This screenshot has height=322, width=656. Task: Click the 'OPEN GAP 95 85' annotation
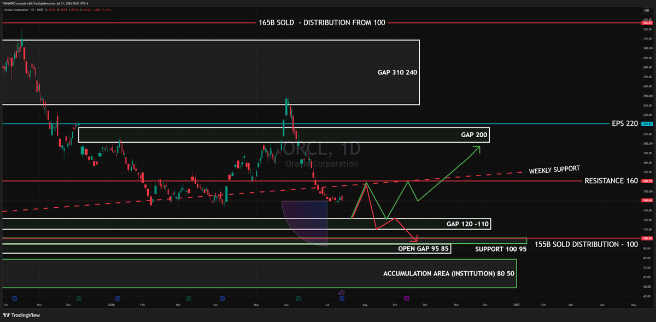[423, 248]
